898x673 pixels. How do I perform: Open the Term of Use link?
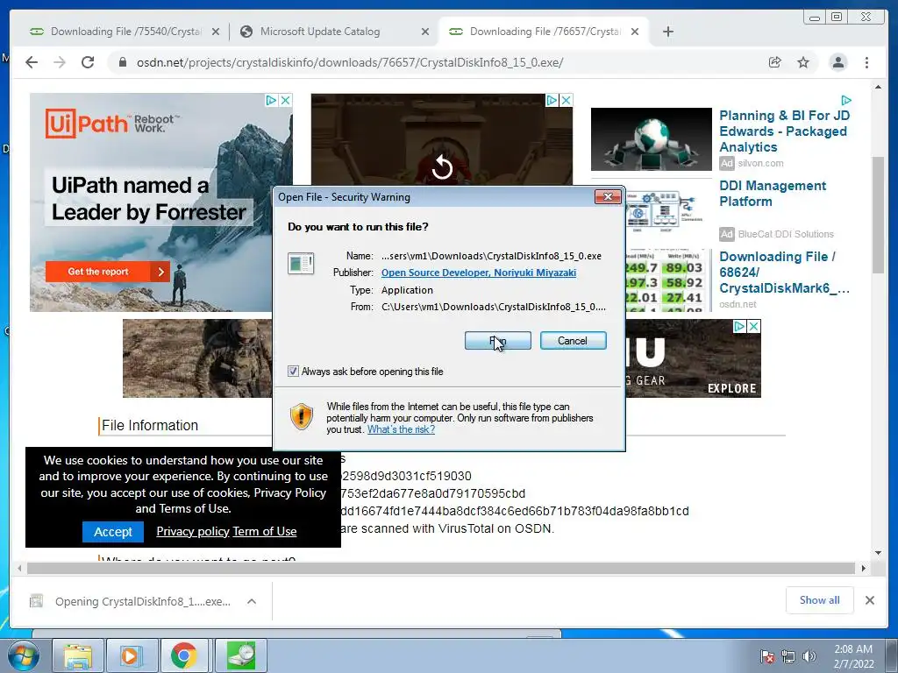coord(265,532)
